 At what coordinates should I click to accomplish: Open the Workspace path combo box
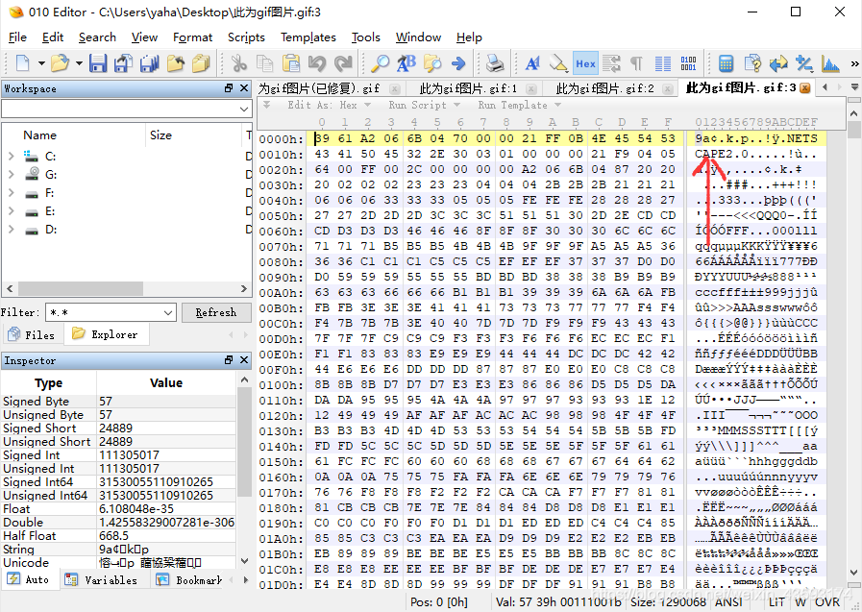coord(127,110)
